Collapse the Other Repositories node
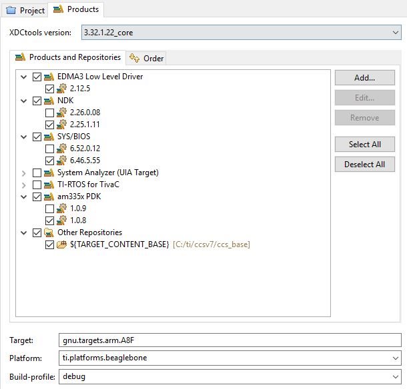Screen dimensions: 407x389 [23, 232]
